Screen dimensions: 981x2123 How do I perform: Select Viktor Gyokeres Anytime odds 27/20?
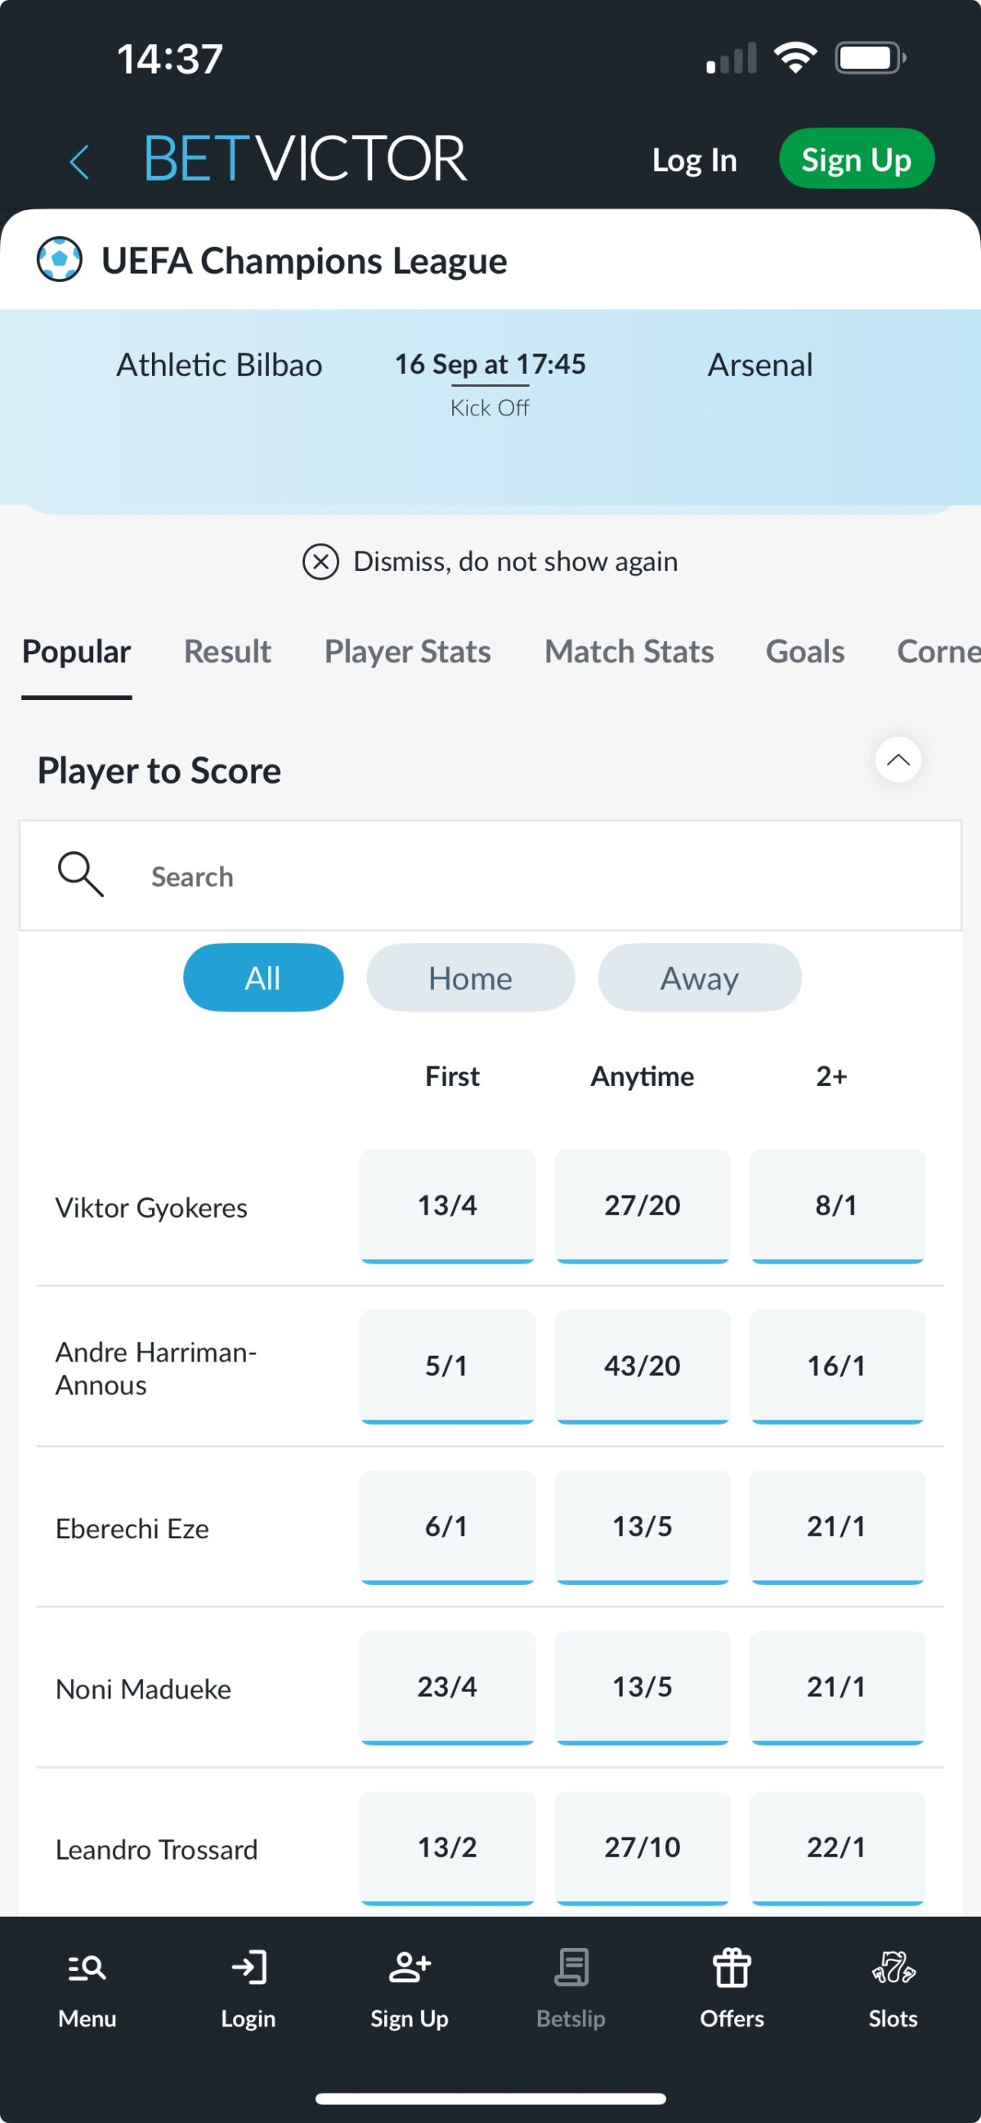[x=643, y=1206]
